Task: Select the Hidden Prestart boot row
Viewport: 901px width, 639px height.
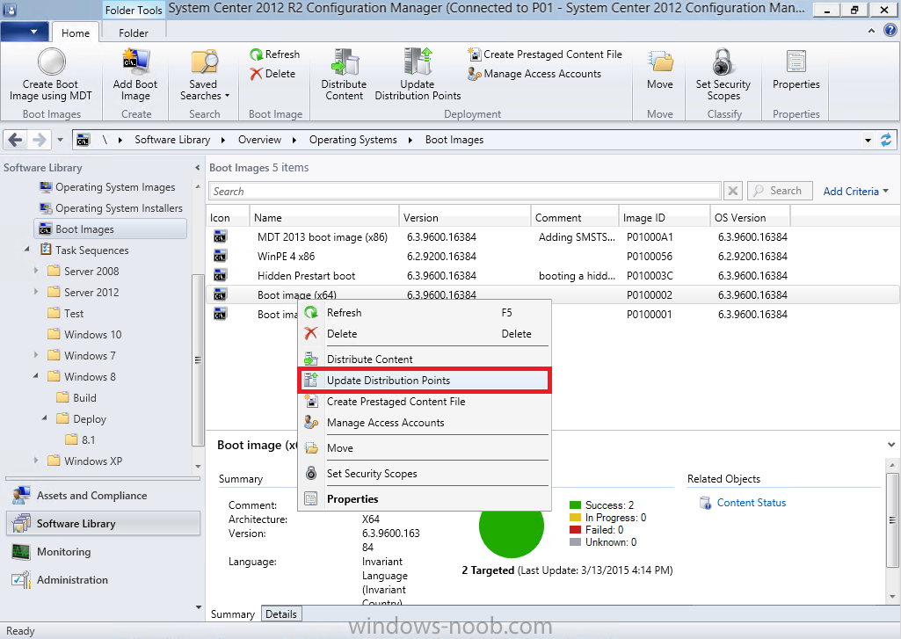Action: point(553,276)
